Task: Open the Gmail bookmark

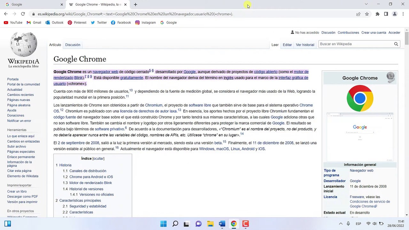Action: [x=34, y=23]
